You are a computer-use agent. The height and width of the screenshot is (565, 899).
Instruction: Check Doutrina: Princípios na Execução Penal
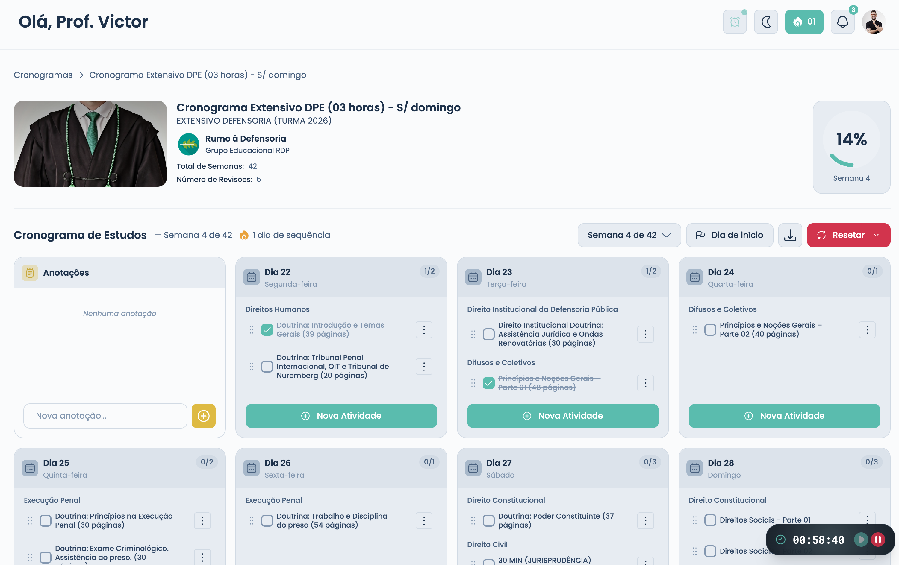(46, 521)
